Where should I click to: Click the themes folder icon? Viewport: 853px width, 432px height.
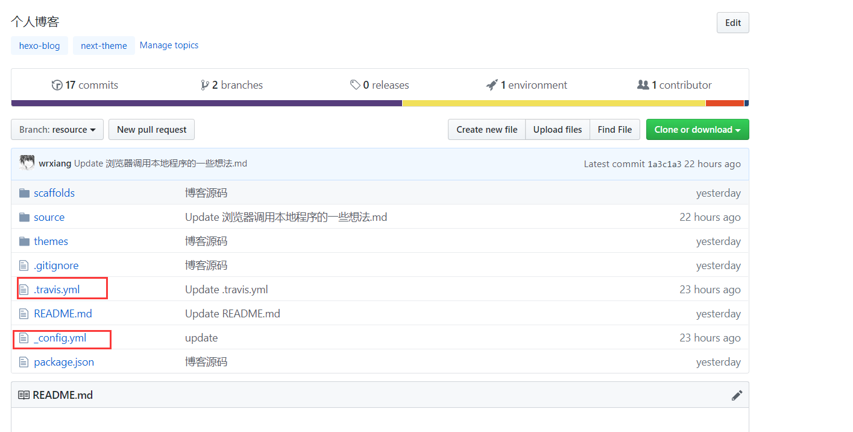pos(24,241)
